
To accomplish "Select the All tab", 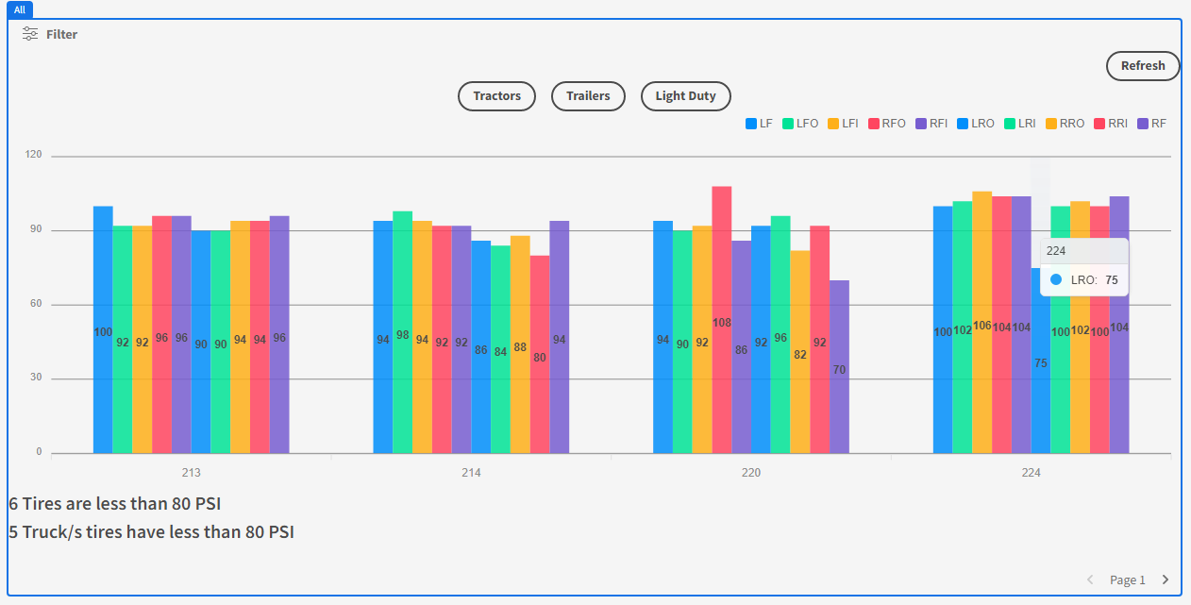I will point(20,9).
